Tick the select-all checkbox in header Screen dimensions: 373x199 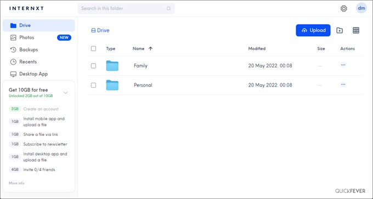coord(93,48)
